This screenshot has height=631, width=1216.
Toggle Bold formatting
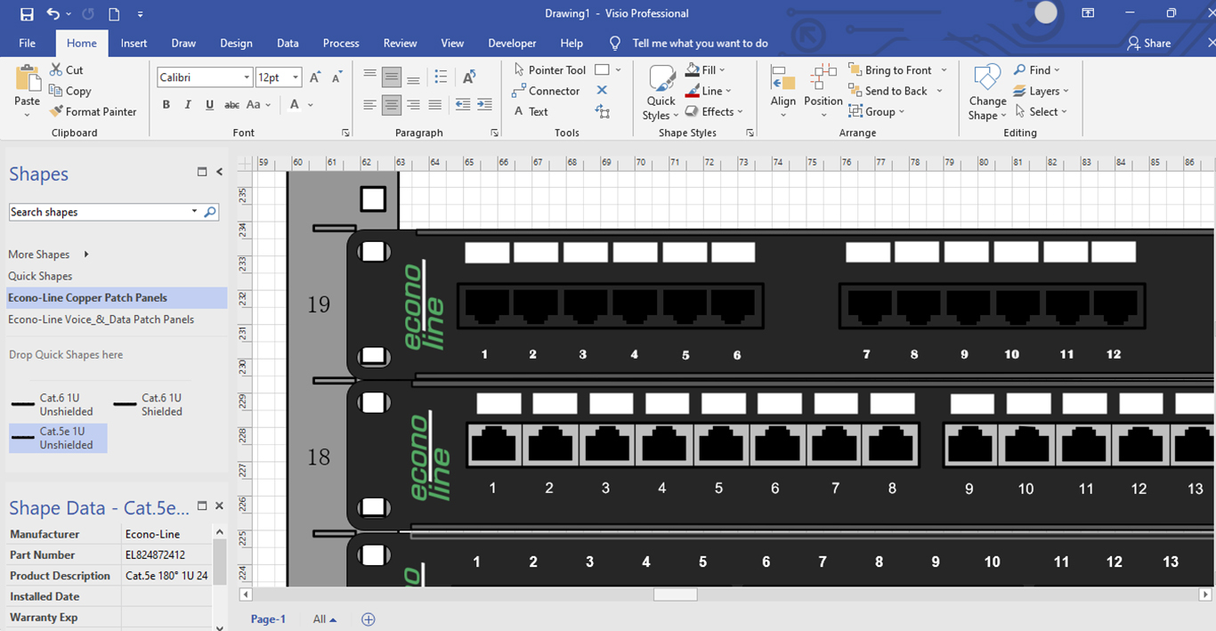(166, 104)
